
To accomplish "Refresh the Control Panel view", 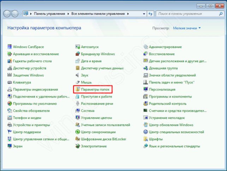I will tap(150, 14).
